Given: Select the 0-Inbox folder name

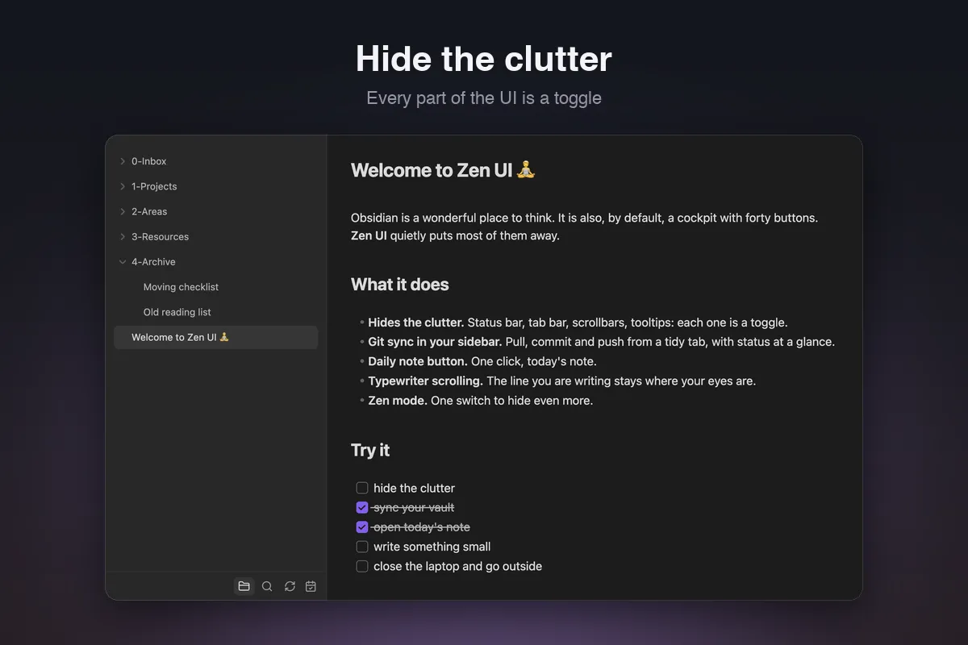Looking at the screenshot, I should (x=149, y=161).
